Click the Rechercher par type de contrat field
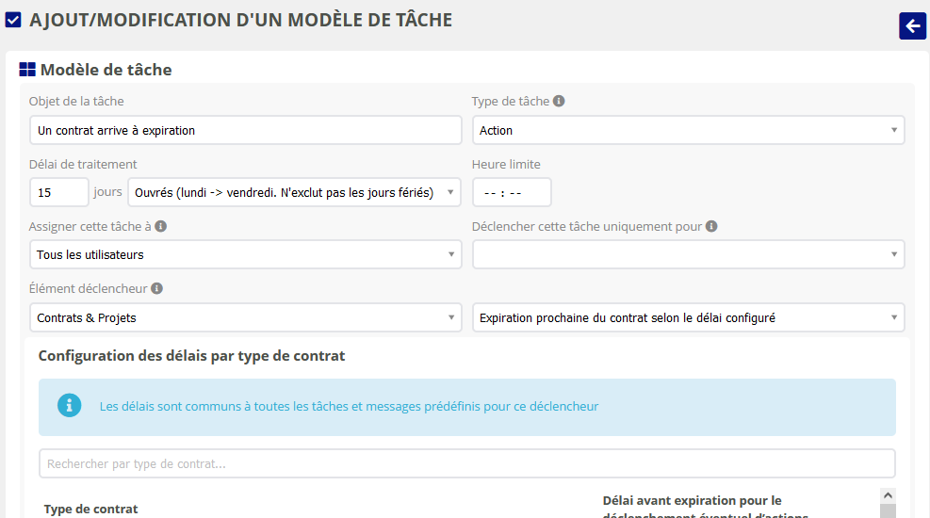930x518 pixels. [x=466, y=463]
